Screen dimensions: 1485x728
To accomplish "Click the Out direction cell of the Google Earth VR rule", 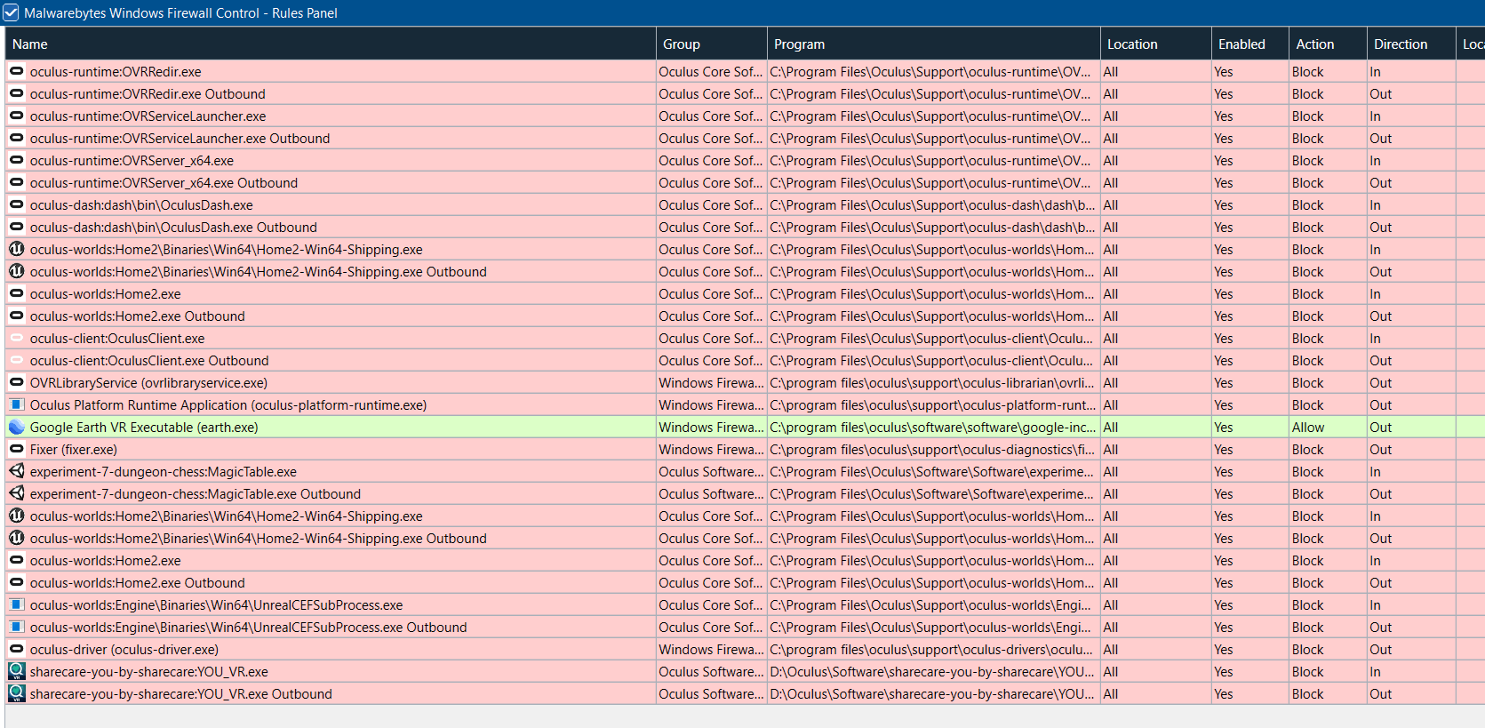I will (1411, 428).
